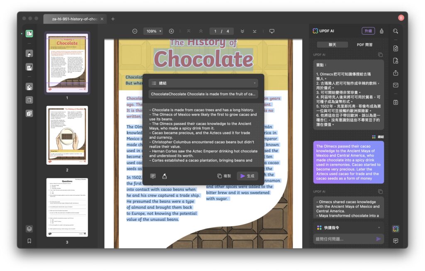This screenshot has width=425, height=271.
Task: Click the purple Olmecs prompt message bubble
Action: point(349,162)
